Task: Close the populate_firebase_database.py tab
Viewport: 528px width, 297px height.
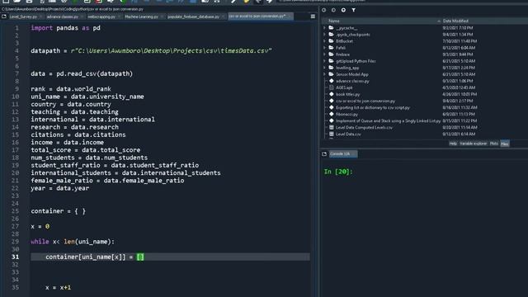Action: (223, 16)
